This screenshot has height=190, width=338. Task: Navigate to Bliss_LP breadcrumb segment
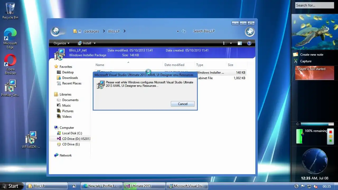click(x=114, y=31)
